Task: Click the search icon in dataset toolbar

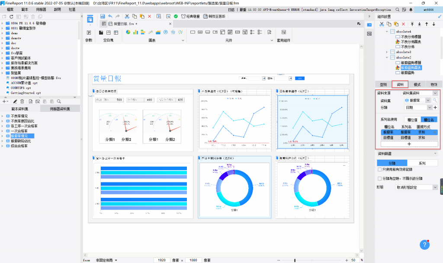Action: click(59, 101)
